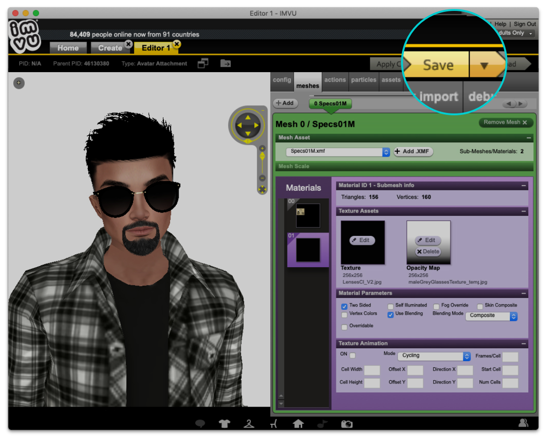Rotate camera down with the down arrow
This screenshot has height=438, width=545.
coord(248,134)
